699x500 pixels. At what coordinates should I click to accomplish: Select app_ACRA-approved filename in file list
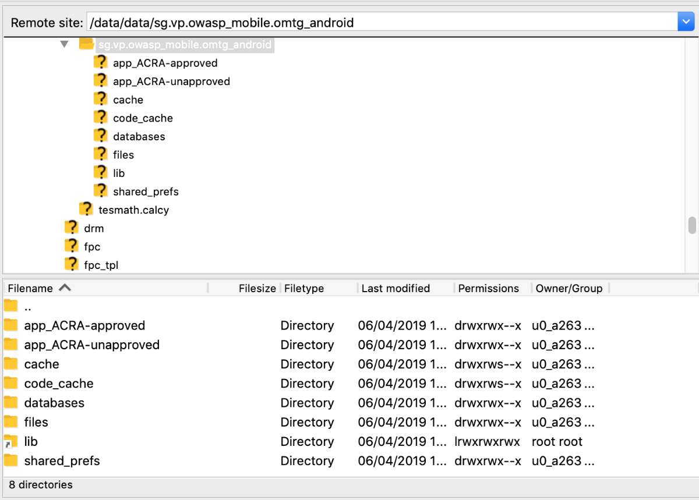pos(84,326)
